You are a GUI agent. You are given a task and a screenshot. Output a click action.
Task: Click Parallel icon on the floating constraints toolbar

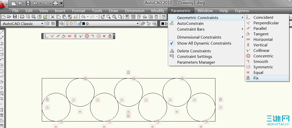pyautogui.click(x=58, y=36)
